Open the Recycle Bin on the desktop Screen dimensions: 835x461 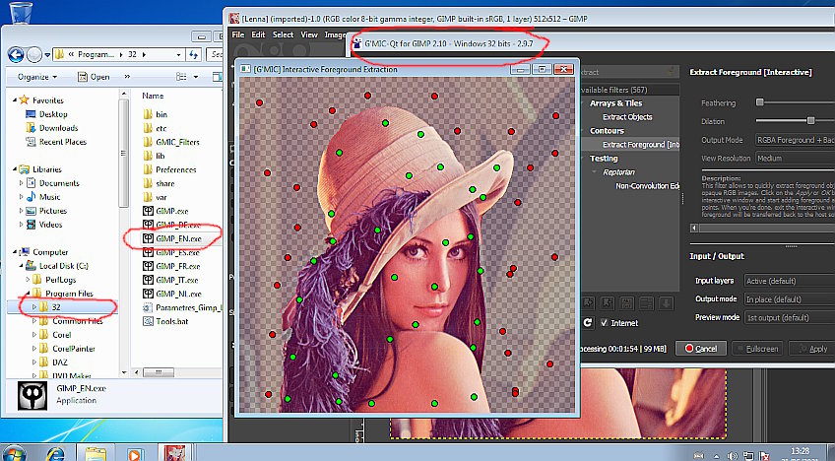(x=22, y=12)
